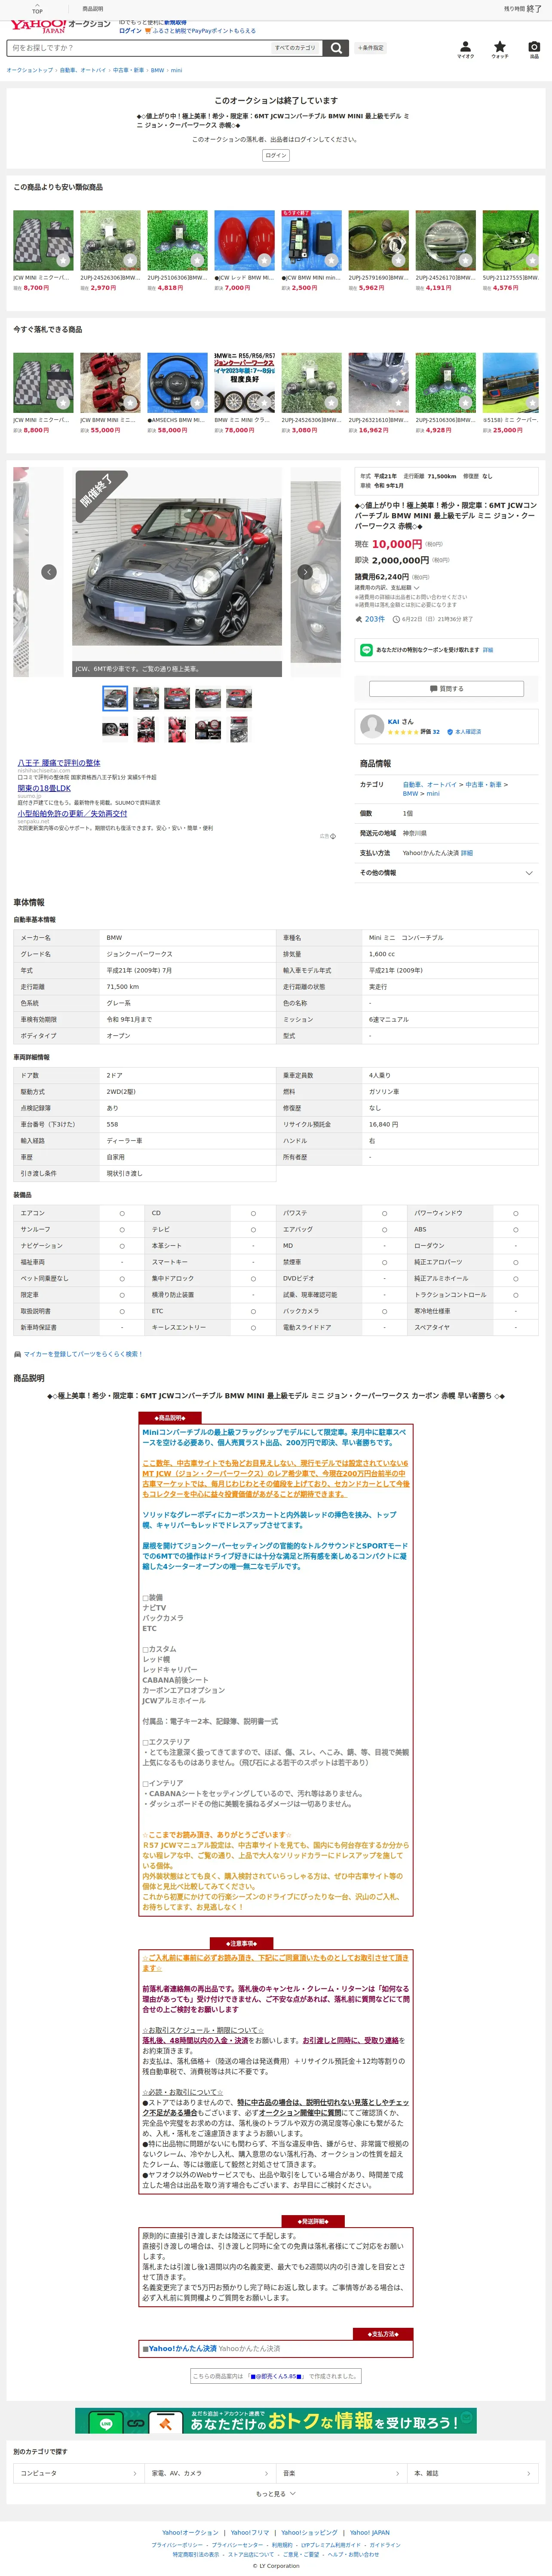Expand 諸費用の内訳 支払総額 details

click(387, 588)
